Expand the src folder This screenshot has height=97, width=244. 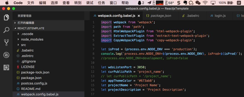click(18, 45)
